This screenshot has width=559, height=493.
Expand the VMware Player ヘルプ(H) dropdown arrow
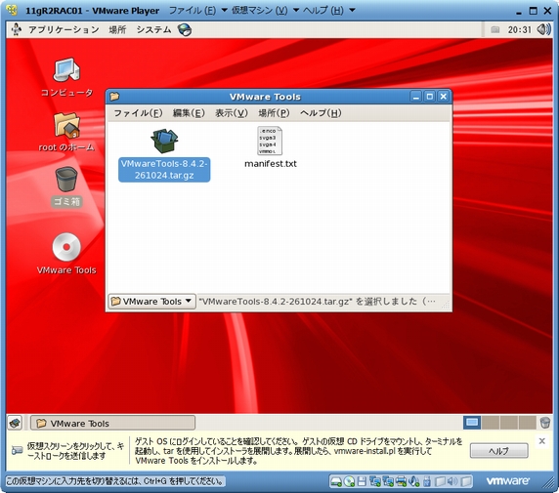point(352,10)
